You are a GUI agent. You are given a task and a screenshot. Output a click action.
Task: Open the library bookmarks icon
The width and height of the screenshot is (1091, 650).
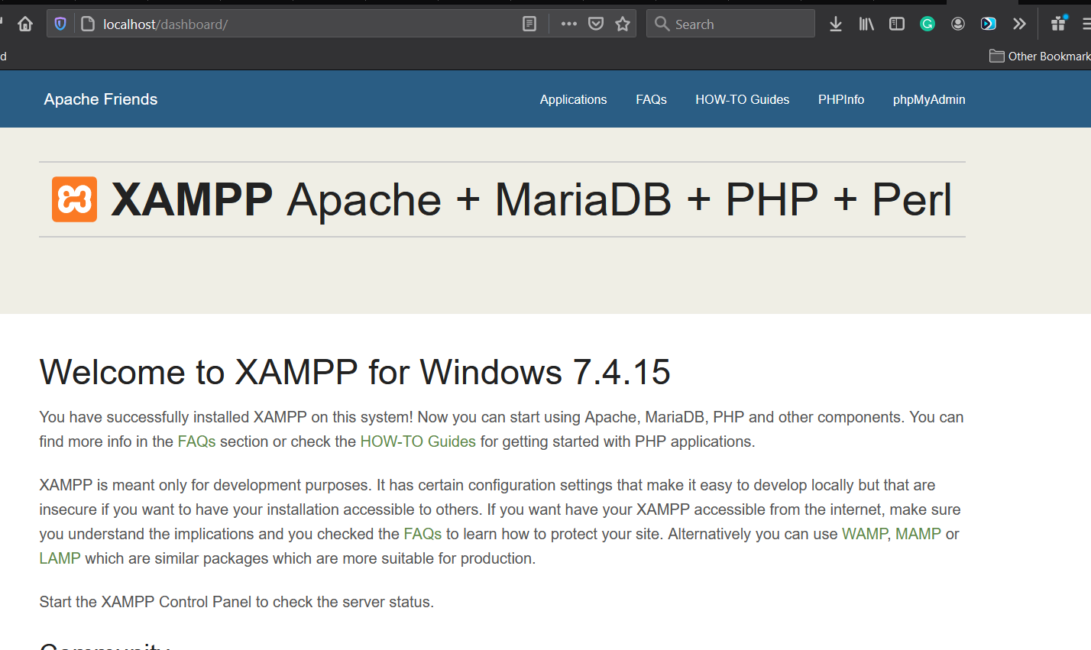point(866,24)
